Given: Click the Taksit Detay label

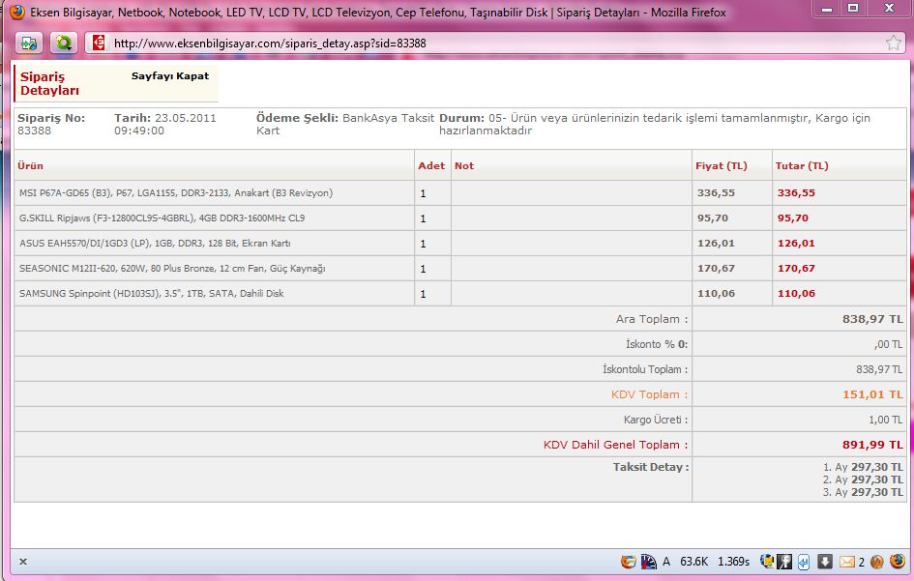Looking at the screenshot, I should [651, 467].
